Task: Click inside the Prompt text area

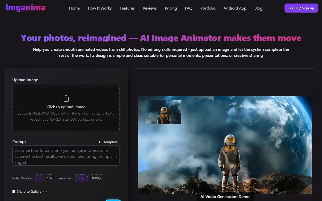Action: click(66, 156)
